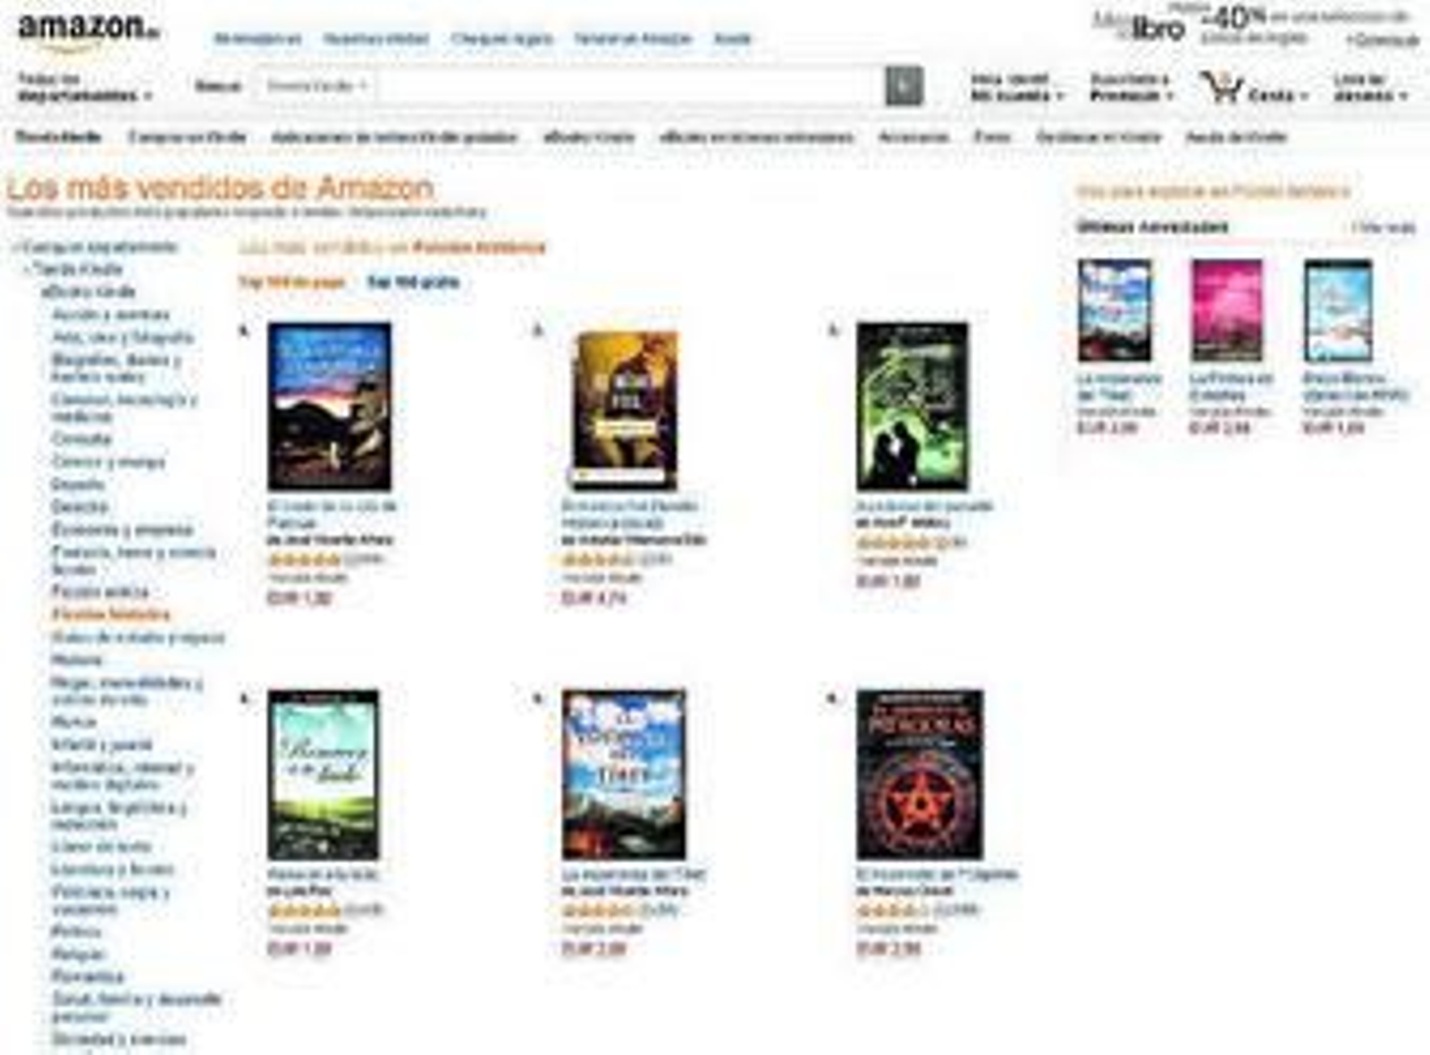Open the red pentagram book cover
The image size is (1430, 1055).
pos(919,774)
